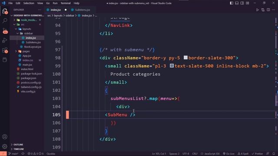Open the Selection menu
Viewport: 278px width, 156px height.
(29, 3)
